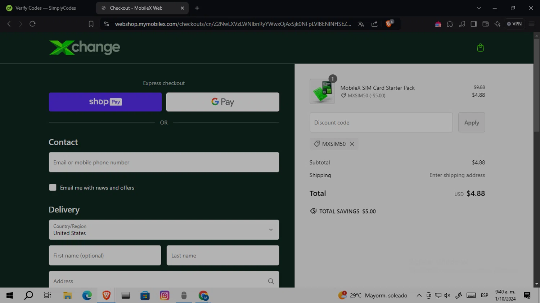
Task: Open the translate page icon
Action: pyautogui.click(x=361, y=24)
